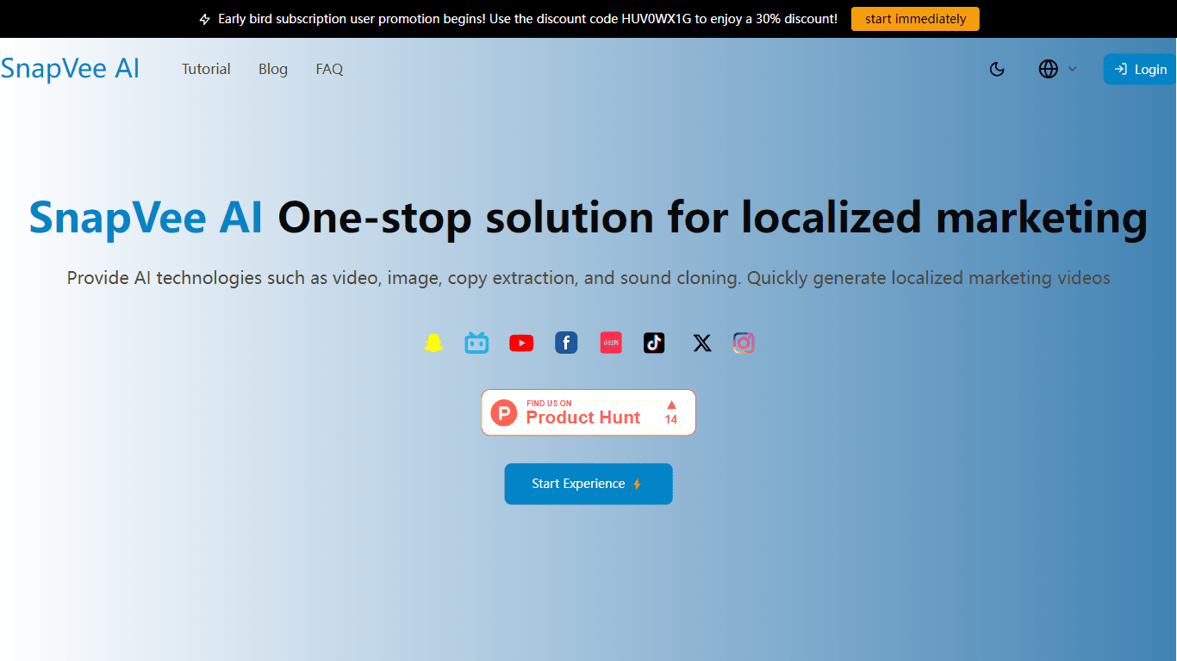Click the Start Experience button
This screenshot has width=1177, height=661.
[588, 484]
